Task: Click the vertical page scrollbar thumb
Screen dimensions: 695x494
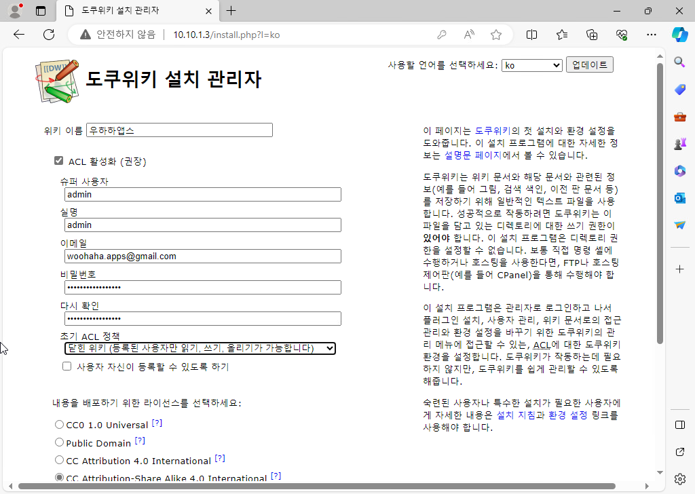Action: click(x=660, y=204)
